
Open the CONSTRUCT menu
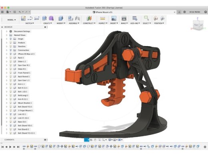(89, 23)
